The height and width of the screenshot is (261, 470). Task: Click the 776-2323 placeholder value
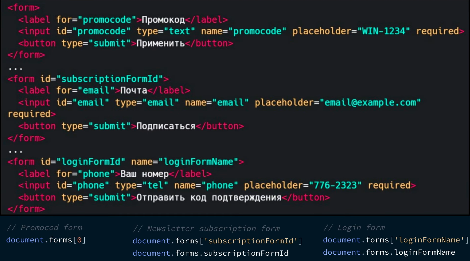[335, 185]
